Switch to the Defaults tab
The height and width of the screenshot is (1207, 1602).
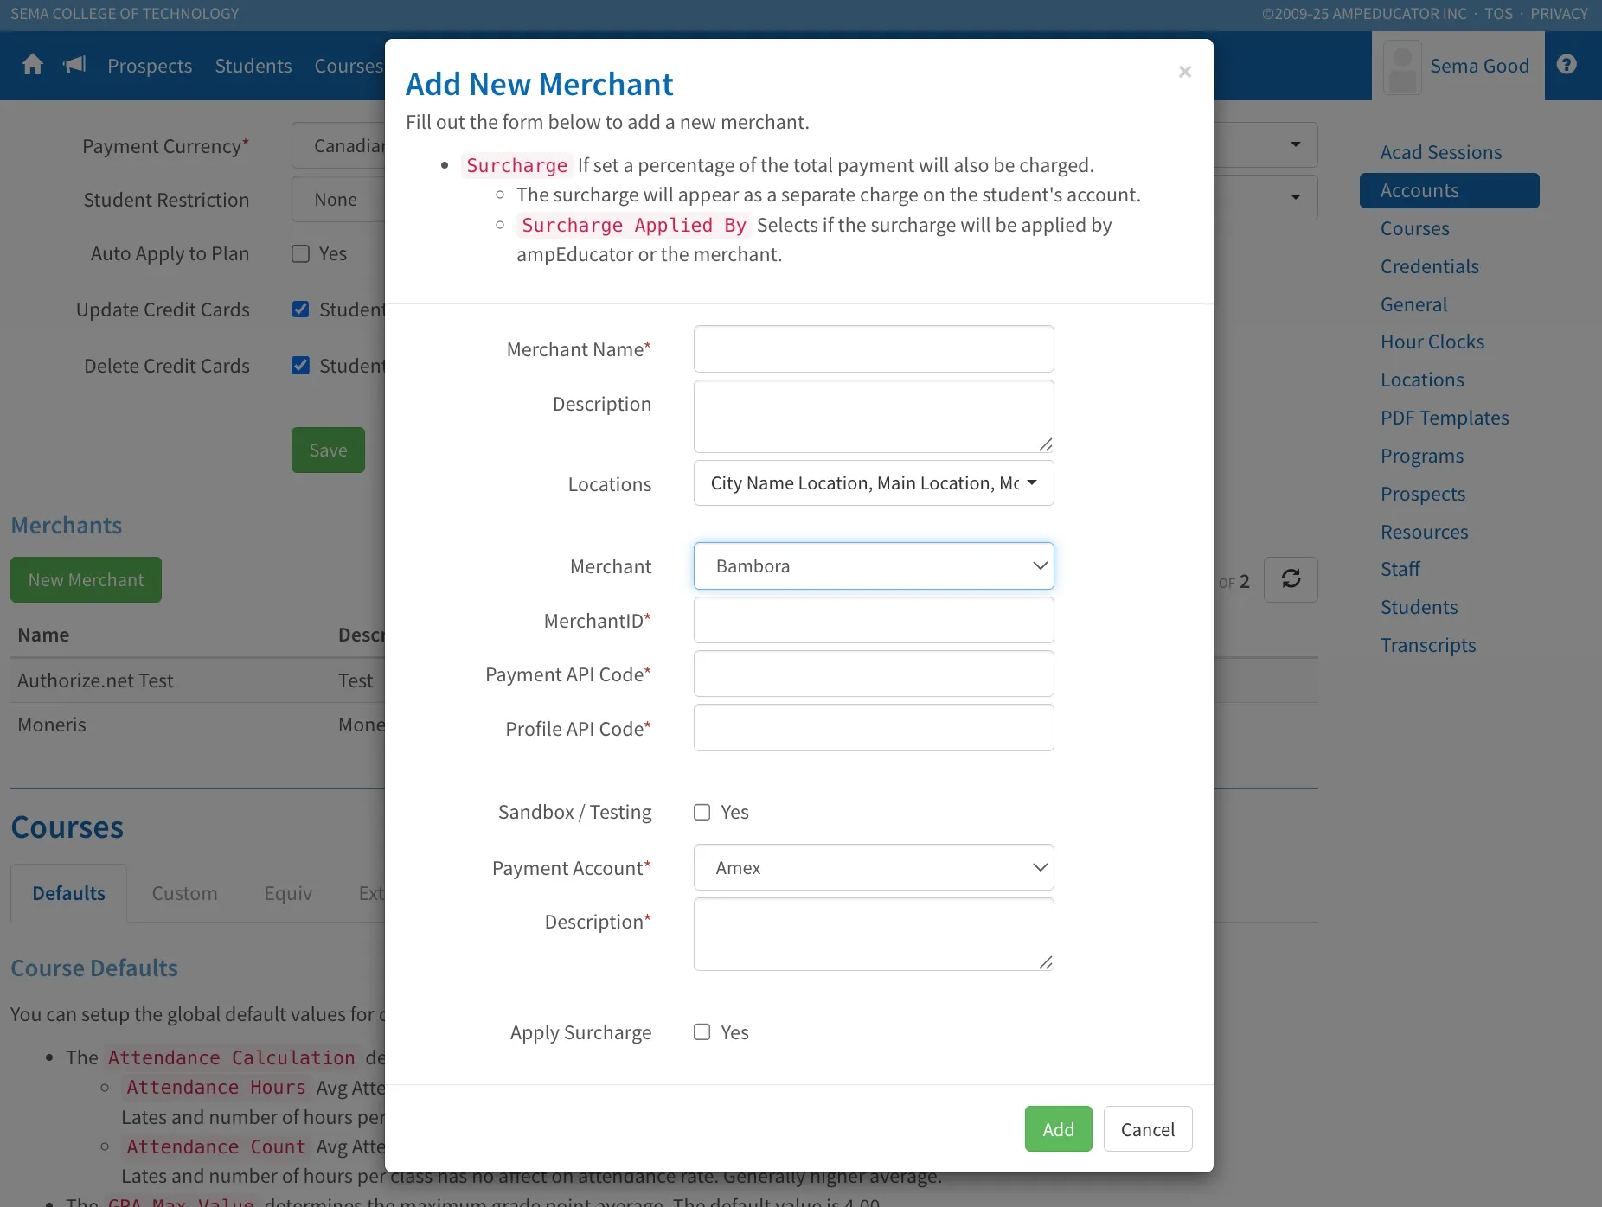69,893
